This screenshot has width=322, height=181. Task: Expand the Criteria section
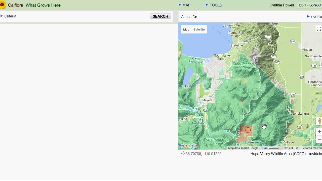click(9, 16)
